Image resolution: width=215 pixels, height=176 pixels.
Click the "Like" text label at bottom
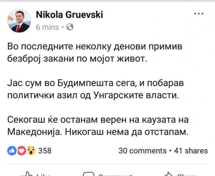[43, 175]
